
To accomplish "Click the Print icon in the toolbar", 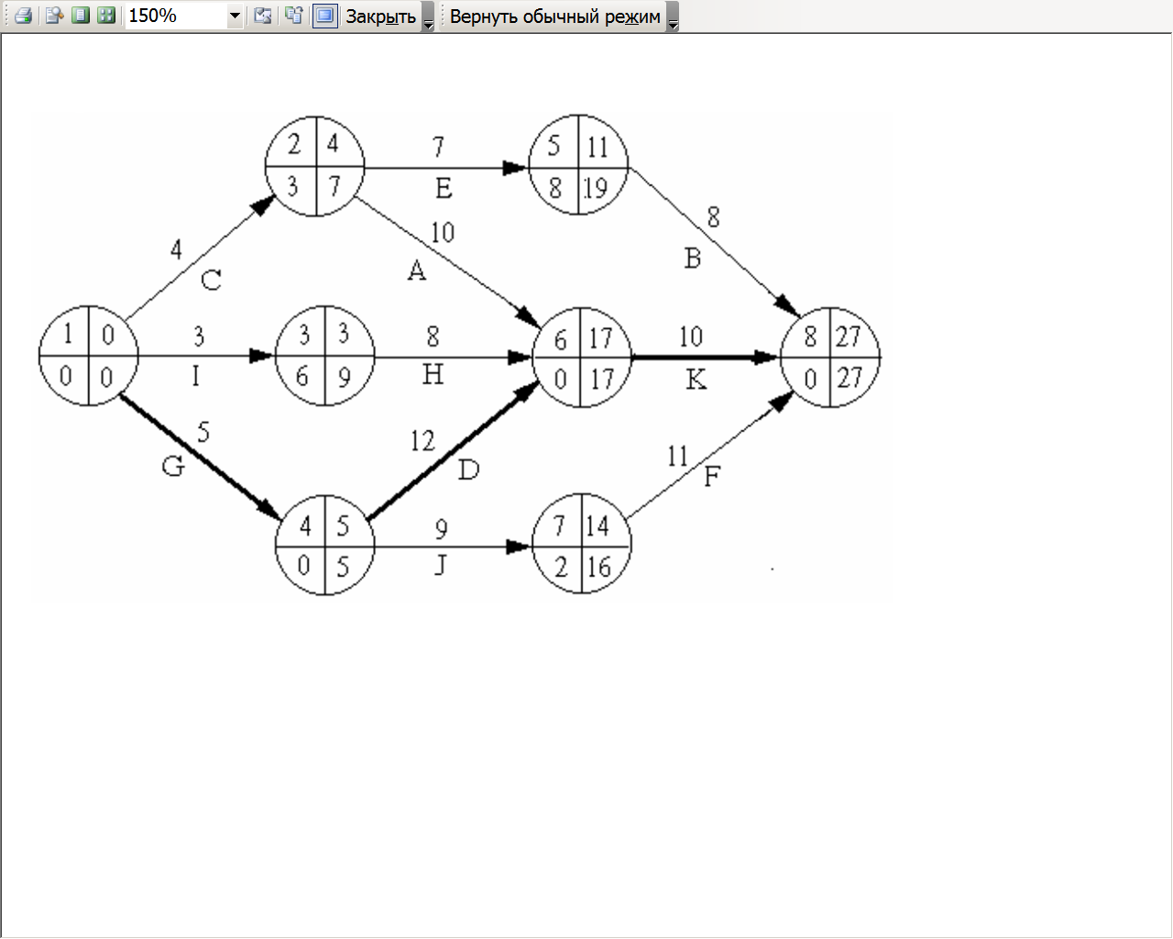I will [x=24, y=16].
